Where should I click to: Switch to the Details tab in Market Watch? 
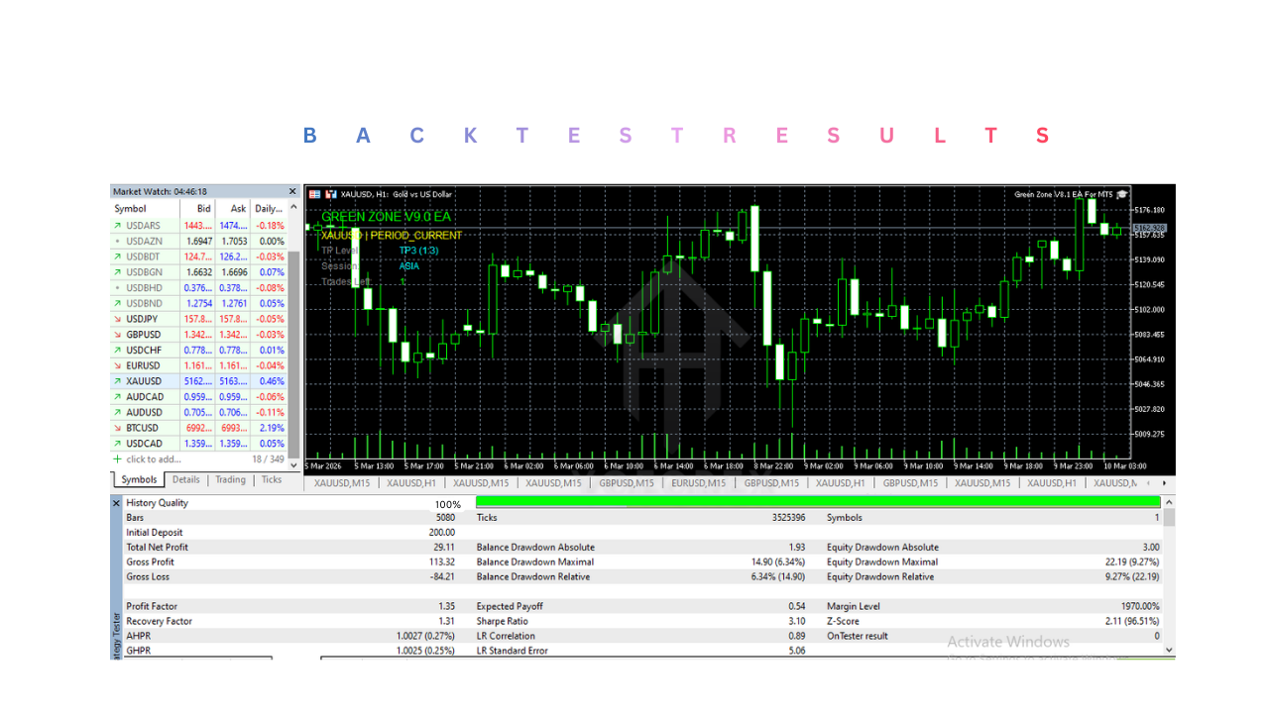coord(186,480)
